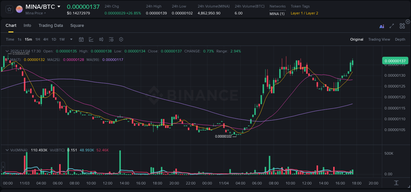Screen dimensions: 411x192
Task: Open the date range picker icon
Action: (81, 39)
